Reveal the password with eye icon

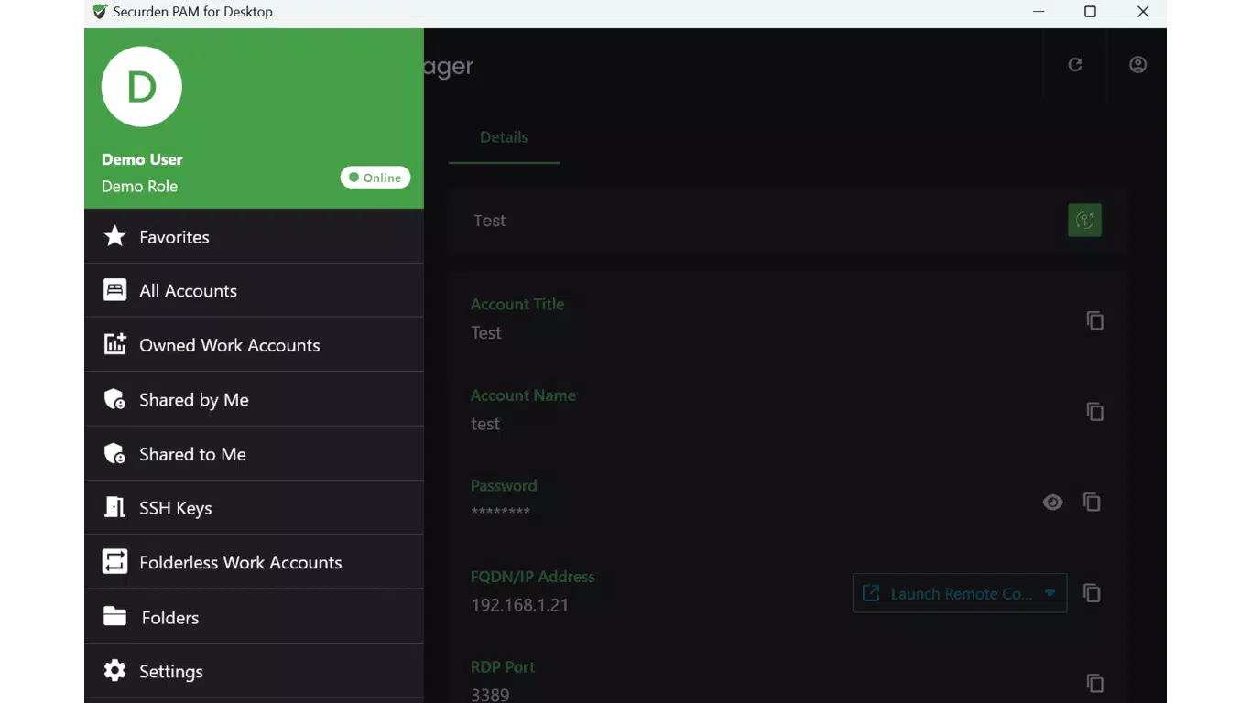click(1052, 502)
